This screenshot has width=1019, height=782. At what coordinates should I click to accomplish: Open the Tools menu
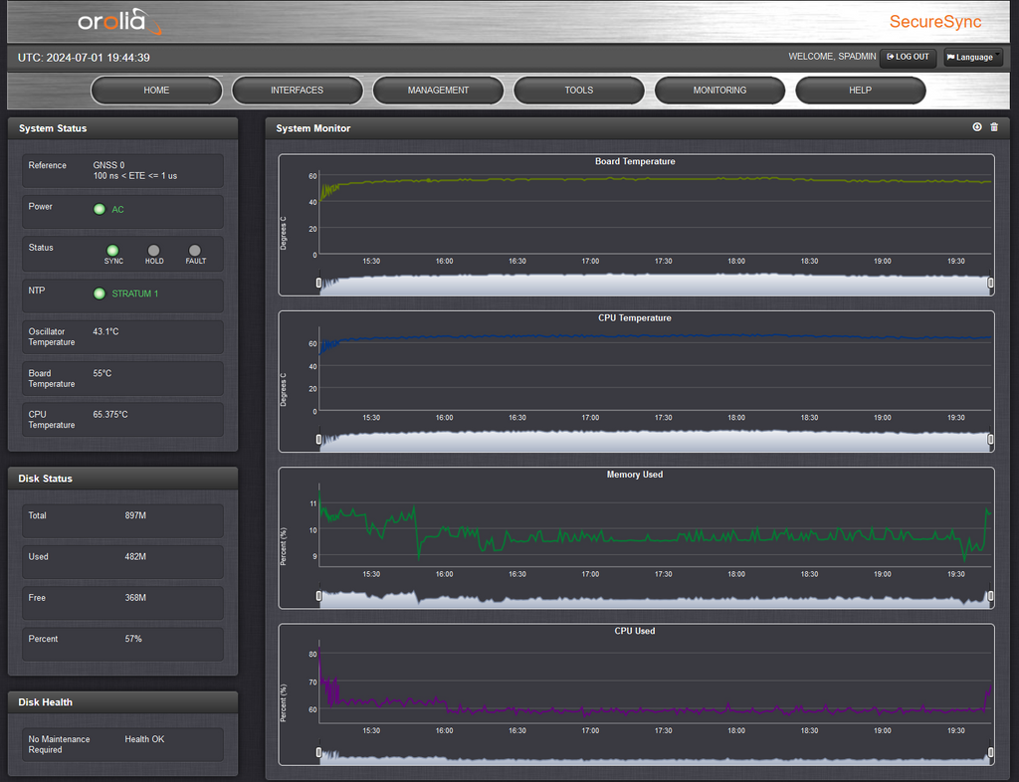579,91
